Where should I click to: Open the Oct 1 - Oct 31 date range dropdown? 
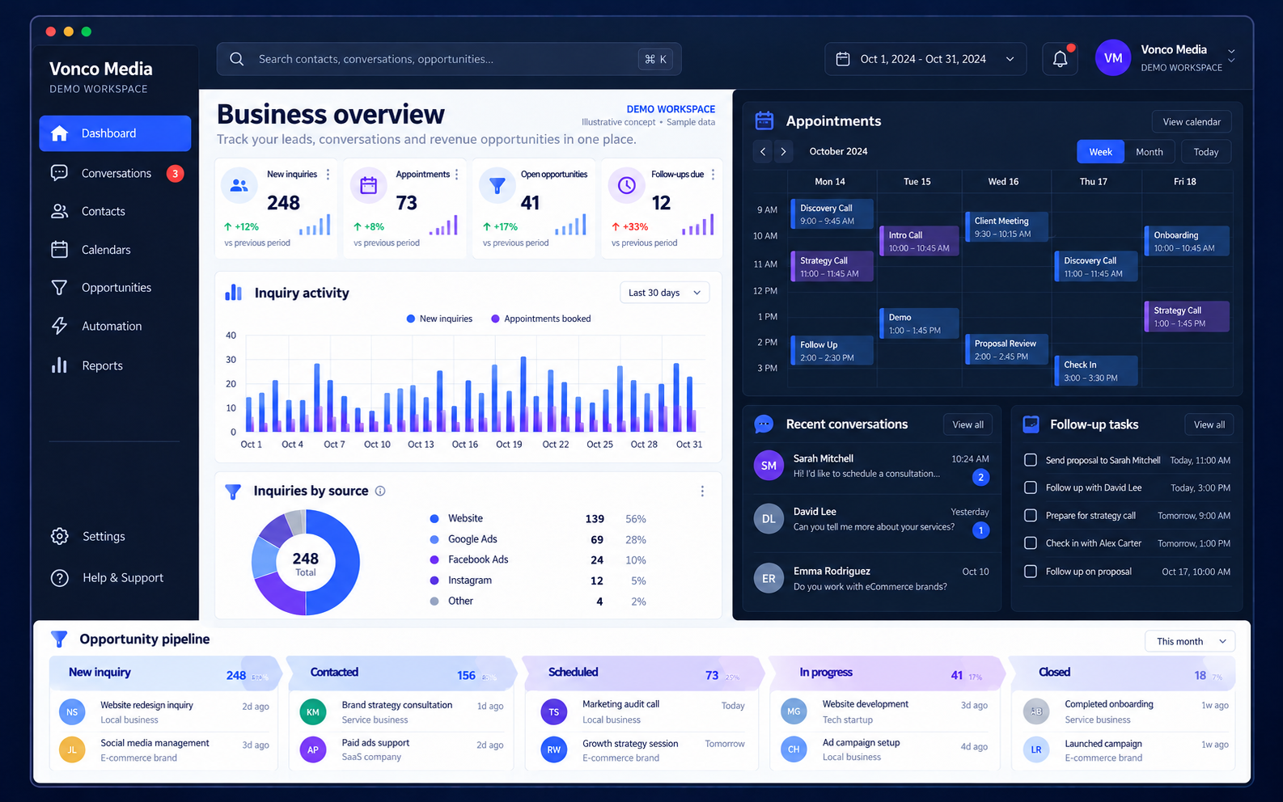[x=925, y=59]
